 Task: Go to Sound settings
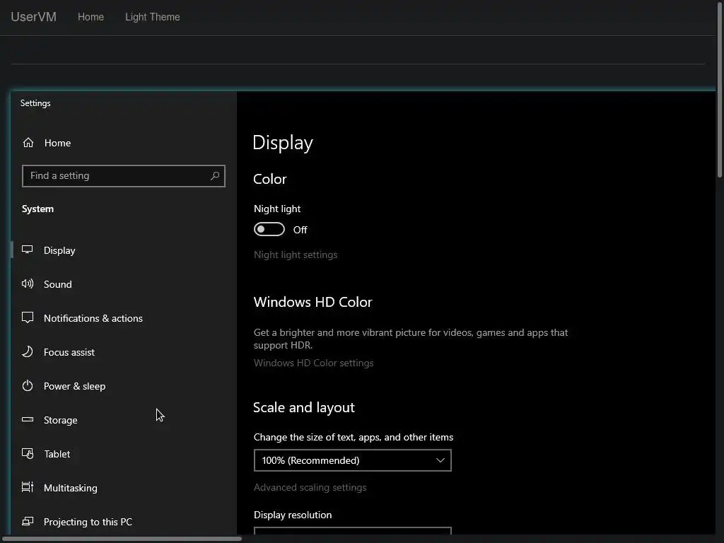pyautogui.click(x=124, y=284)
